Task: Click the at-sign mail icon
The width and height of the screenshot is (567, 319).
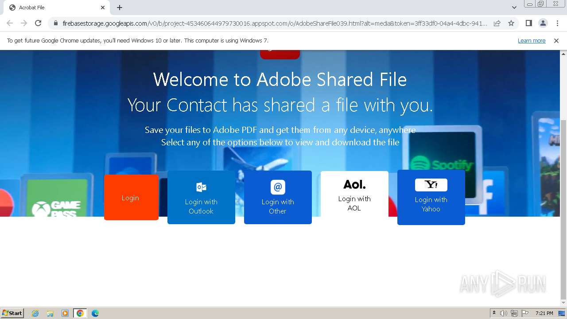Action: click(x=278, y=187)
